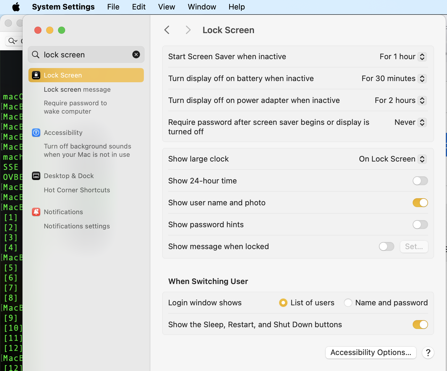447x371 pixels.
Task: Open the Show large clock dropdown
Action: tap(422, 159)
